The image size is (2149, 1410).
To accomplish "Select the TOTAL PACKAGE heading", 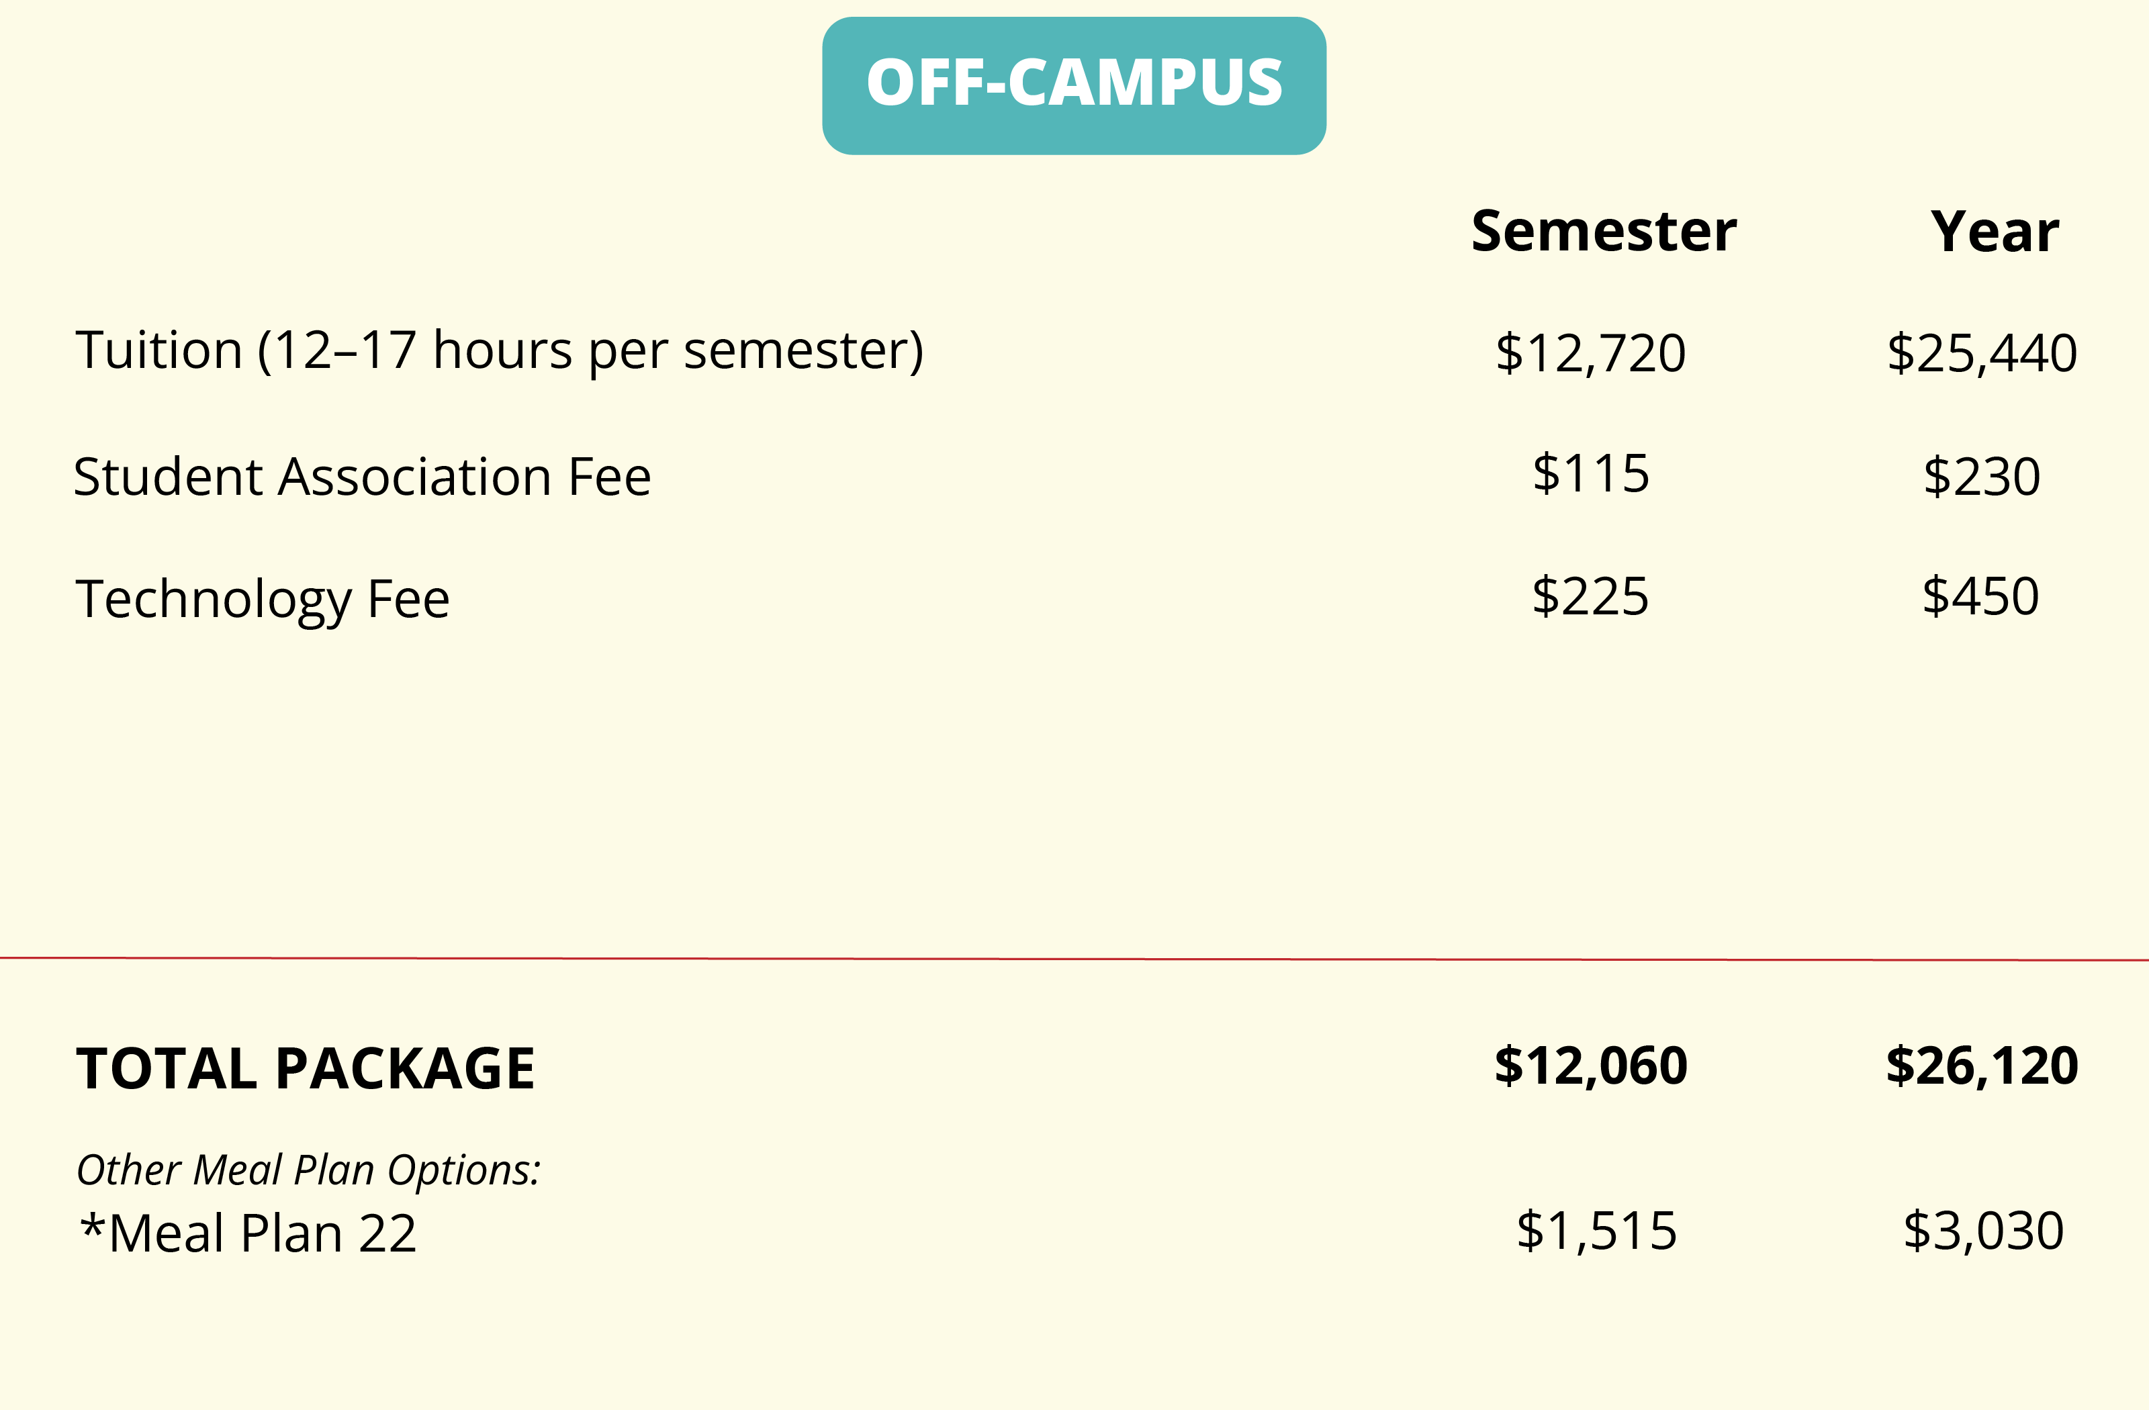I will coord(305,1069).
